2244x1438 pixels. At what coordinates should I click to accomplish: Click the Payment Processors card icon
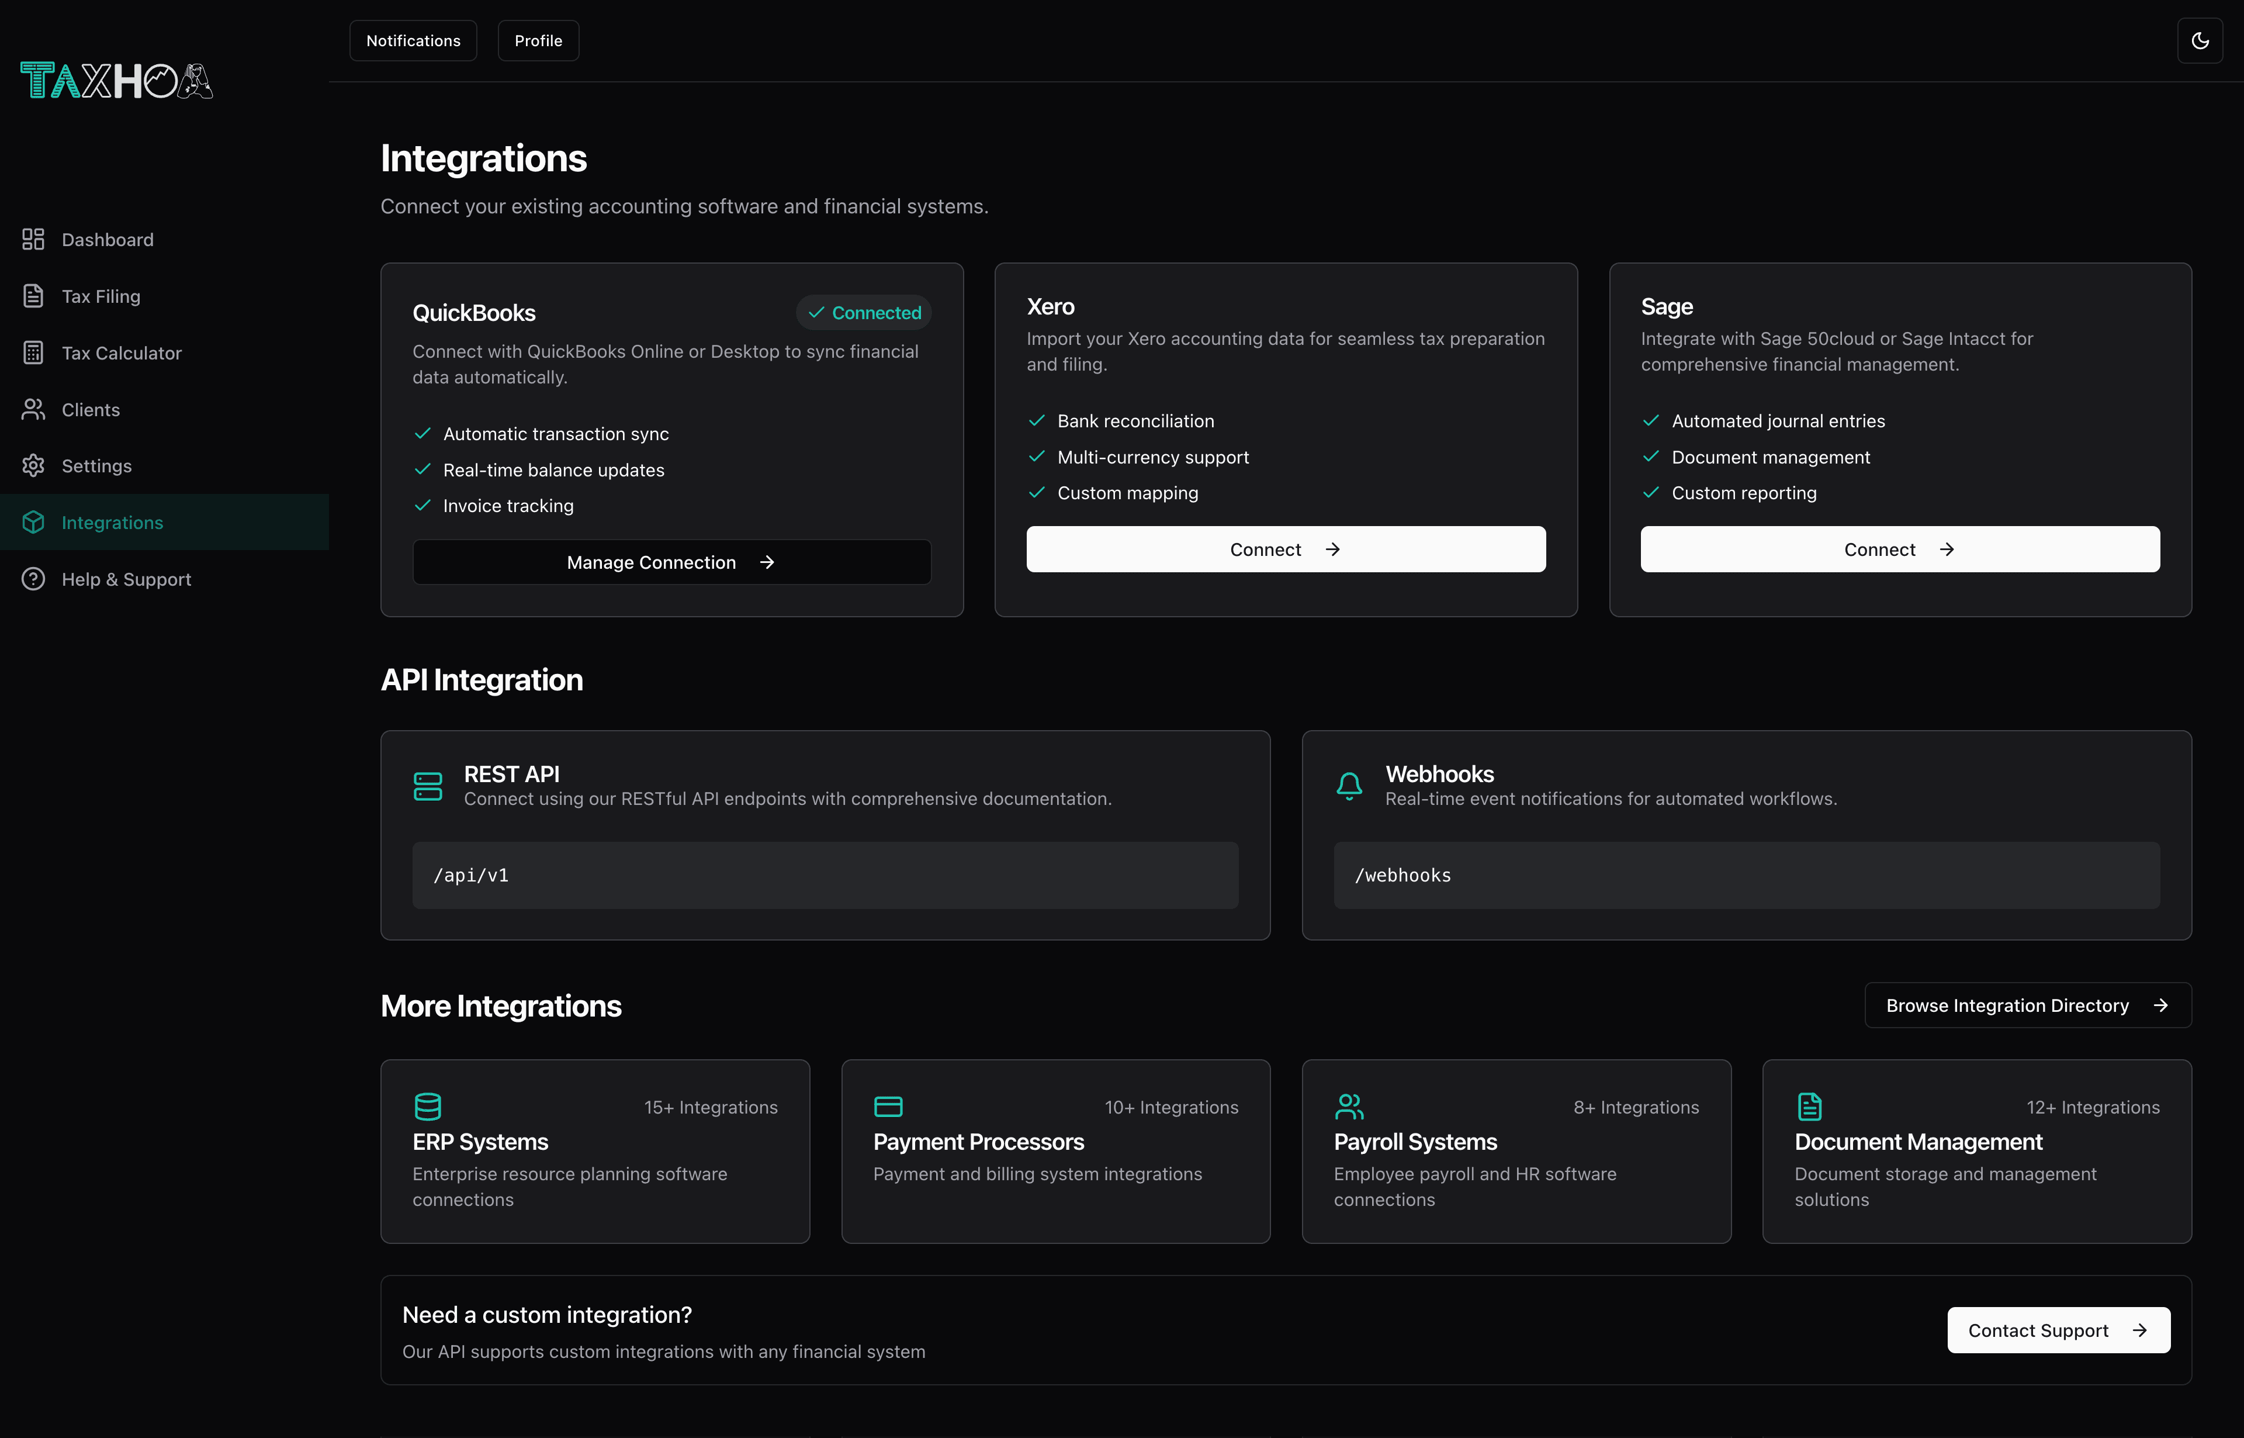pos(888,1107)
